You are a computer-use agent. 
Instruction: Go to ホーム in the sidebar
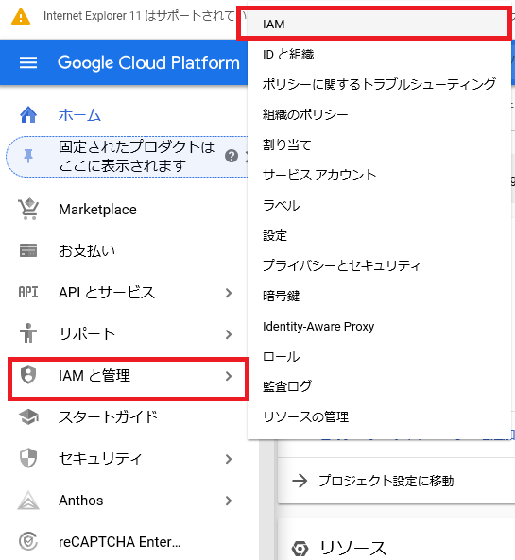[79, 115]
